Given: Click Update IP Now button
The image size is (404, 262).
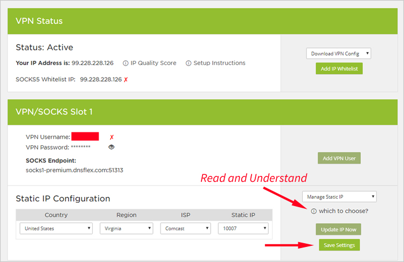Looking at the screenshot, I should [x=338, y=229].
